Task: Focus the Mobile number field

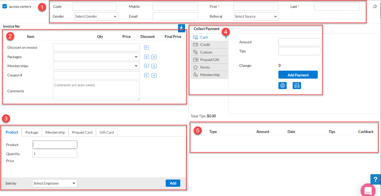Action: [175, 7]
